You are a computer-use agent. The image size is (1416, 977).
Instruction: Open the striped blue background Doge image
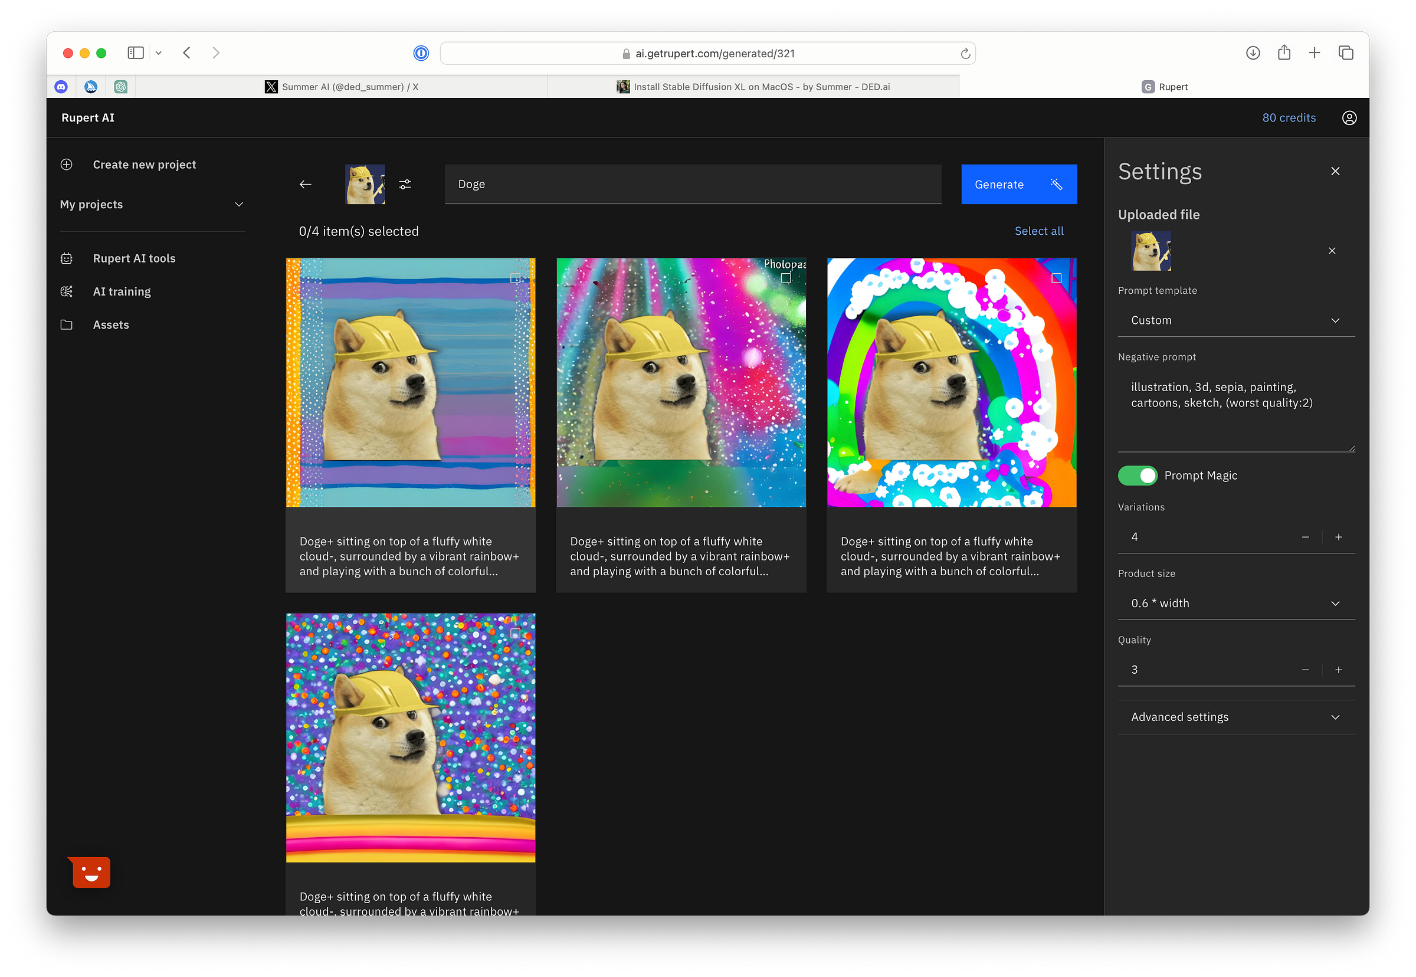[411, 382]
